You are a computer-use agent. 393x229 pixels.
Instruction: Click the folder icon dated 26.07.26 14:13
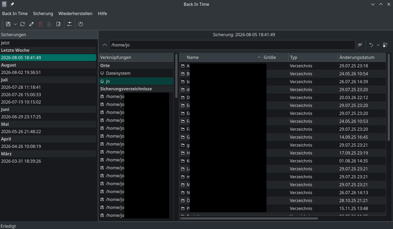pos(183,193)
